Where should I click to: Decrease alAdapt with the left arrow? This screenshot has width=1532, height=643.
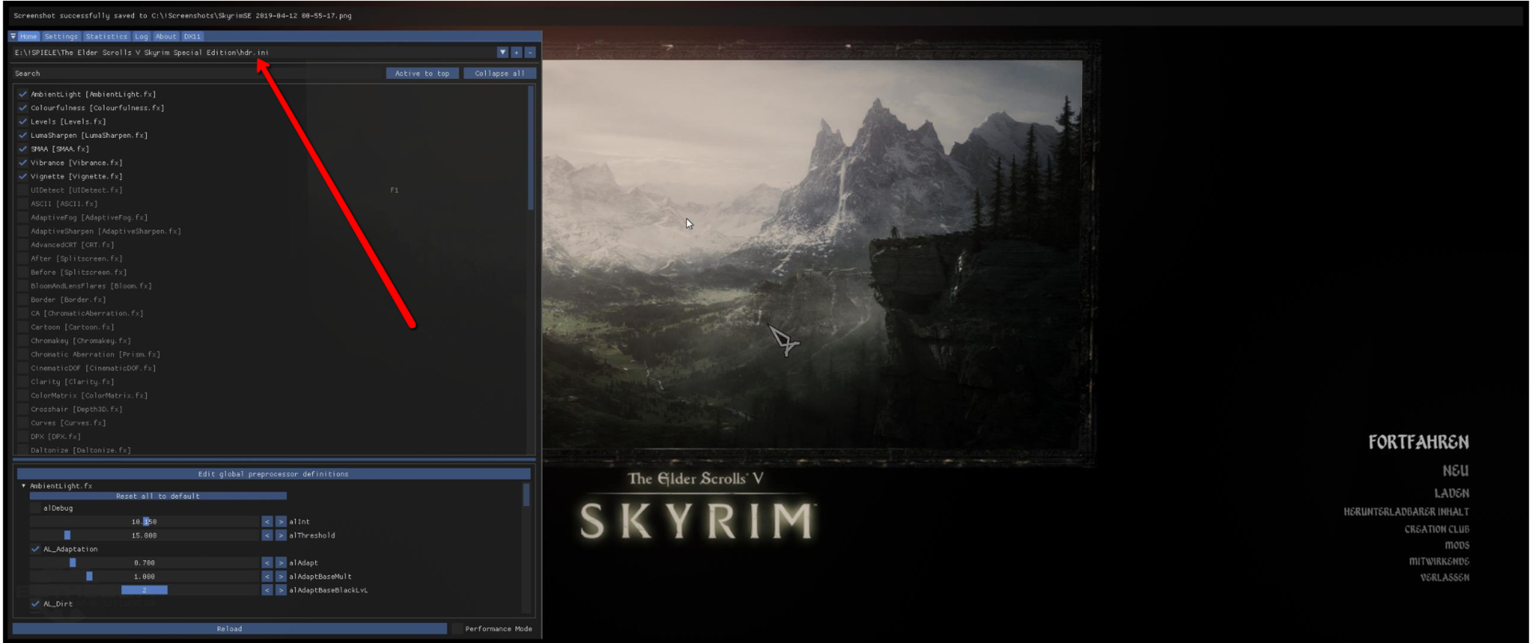tap(267, 563)
